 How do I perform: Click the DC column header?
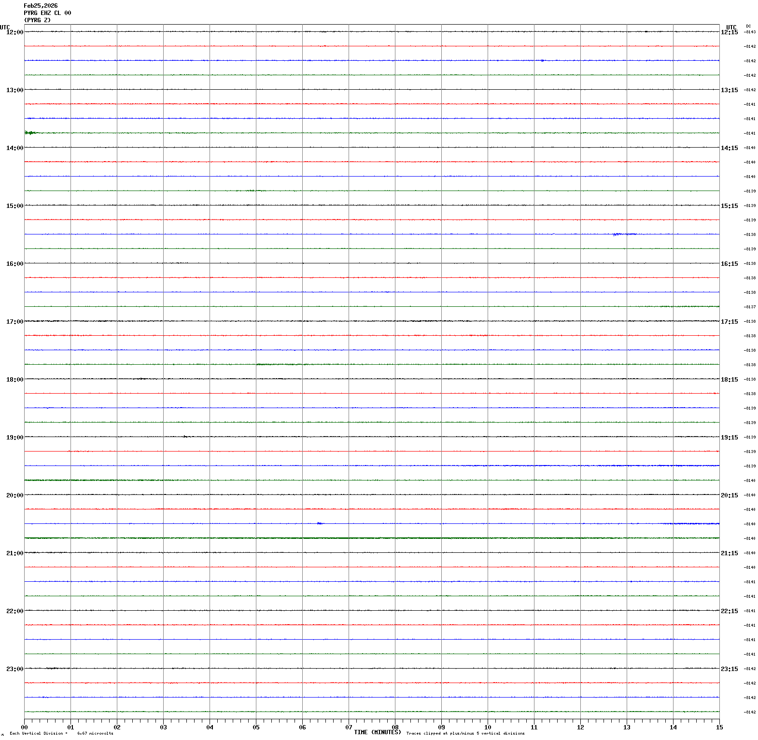(748, 26)
